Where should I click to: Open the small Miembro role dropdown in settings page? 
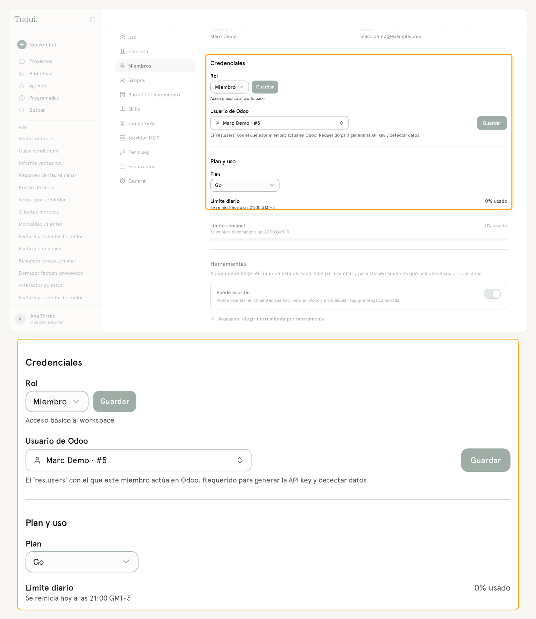229,87
